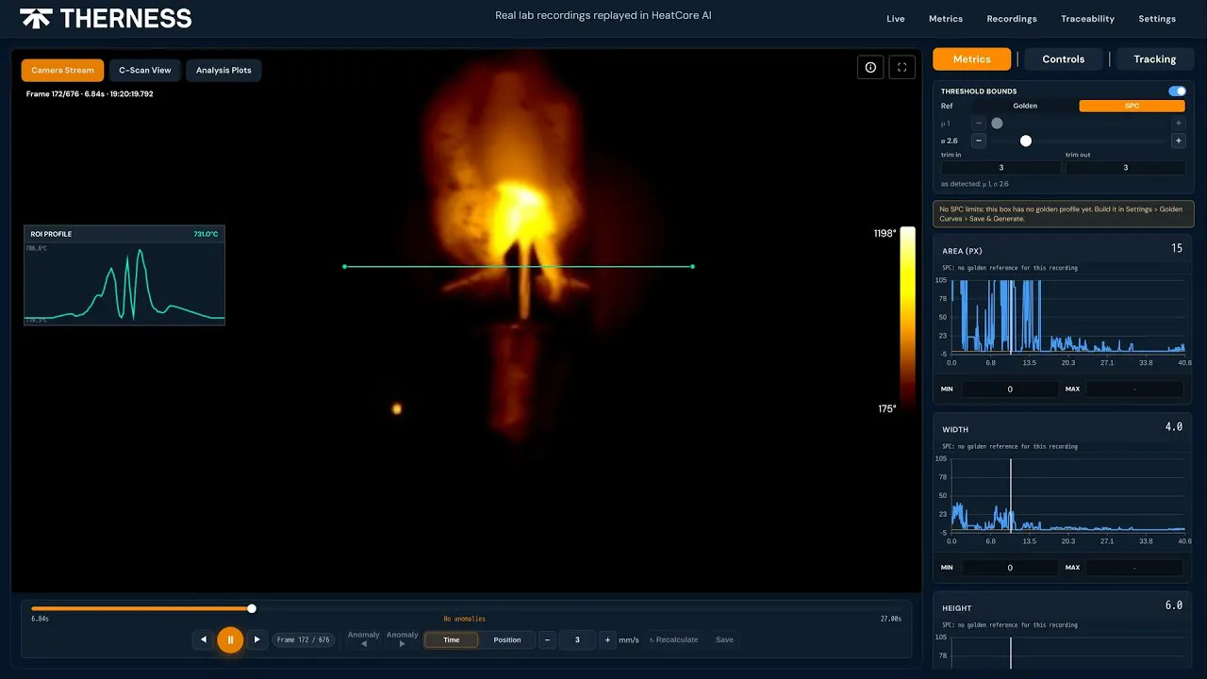Image resolution: width=1207 pixels, height=679 pixels.
Task: Increase the mm/s speed value
Action: click(x=607, y=639)
